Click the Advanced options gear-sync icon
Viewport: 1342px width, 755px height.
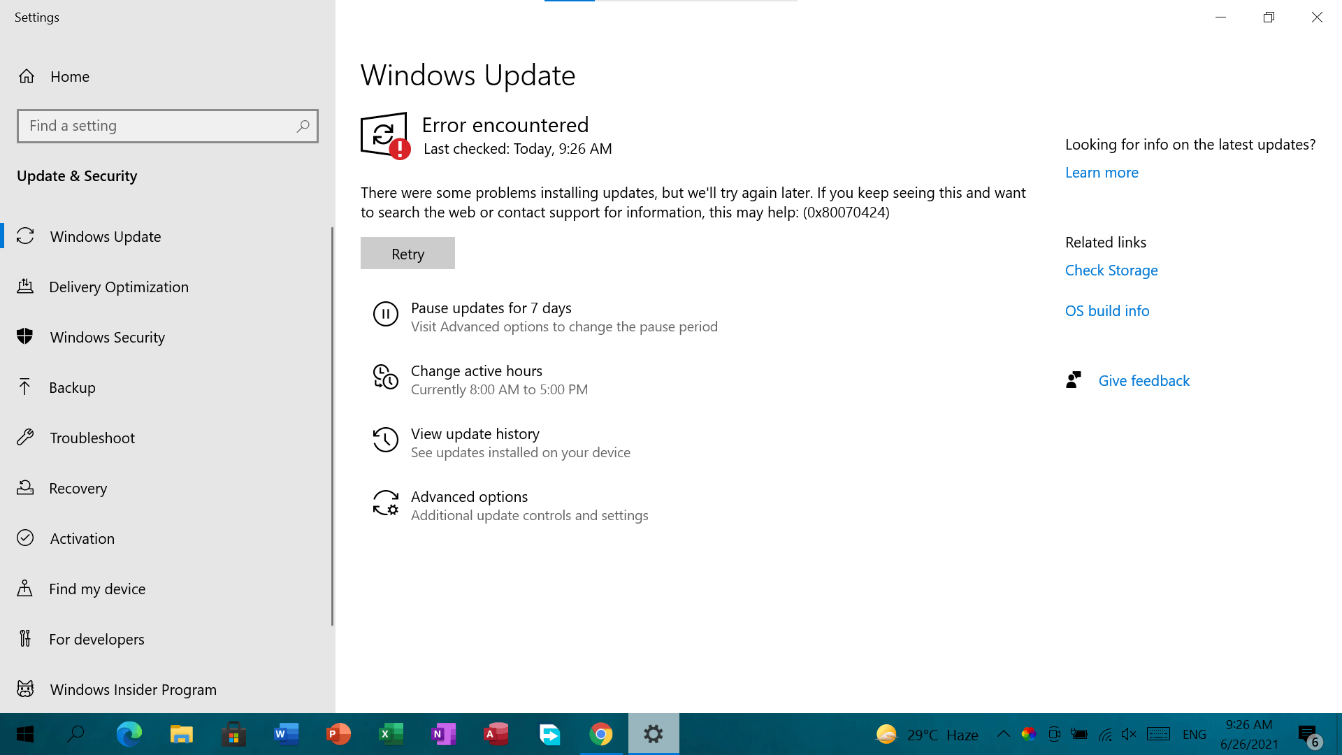tap(385, 503)
